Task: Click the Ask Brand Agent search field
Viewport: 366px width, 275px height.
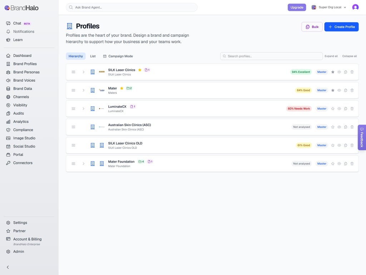Action: (132, 7)
